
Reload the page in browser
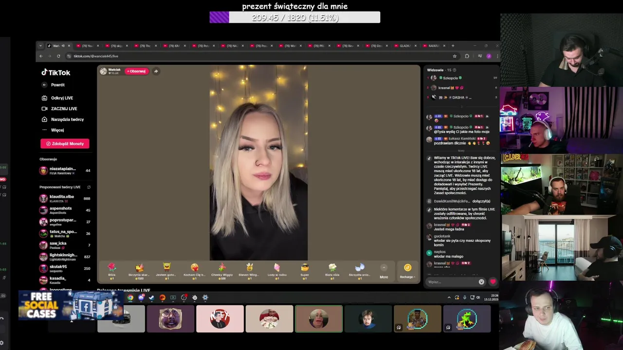[x=58, y=56]
